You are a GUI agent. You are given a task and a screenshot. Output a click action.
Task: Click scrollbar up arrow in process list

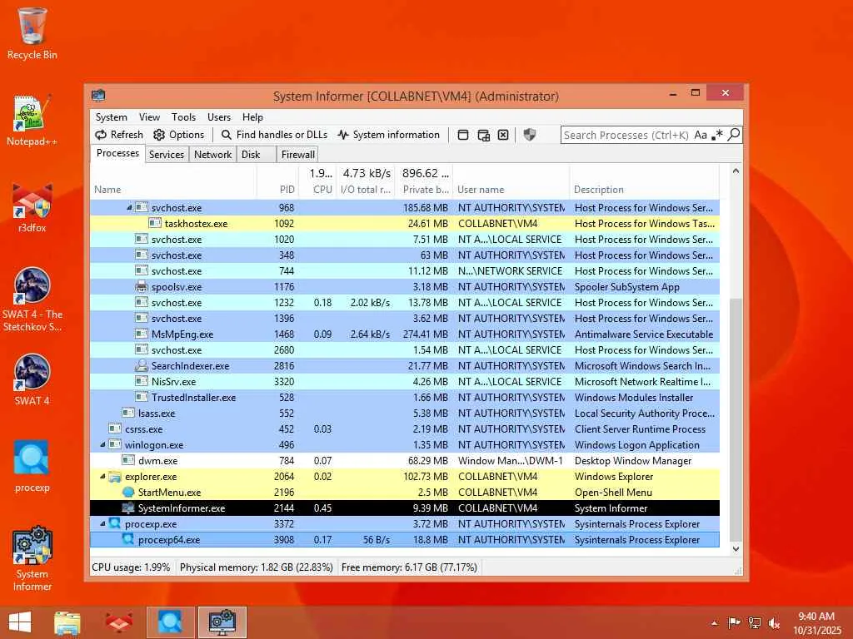point(736,171)
